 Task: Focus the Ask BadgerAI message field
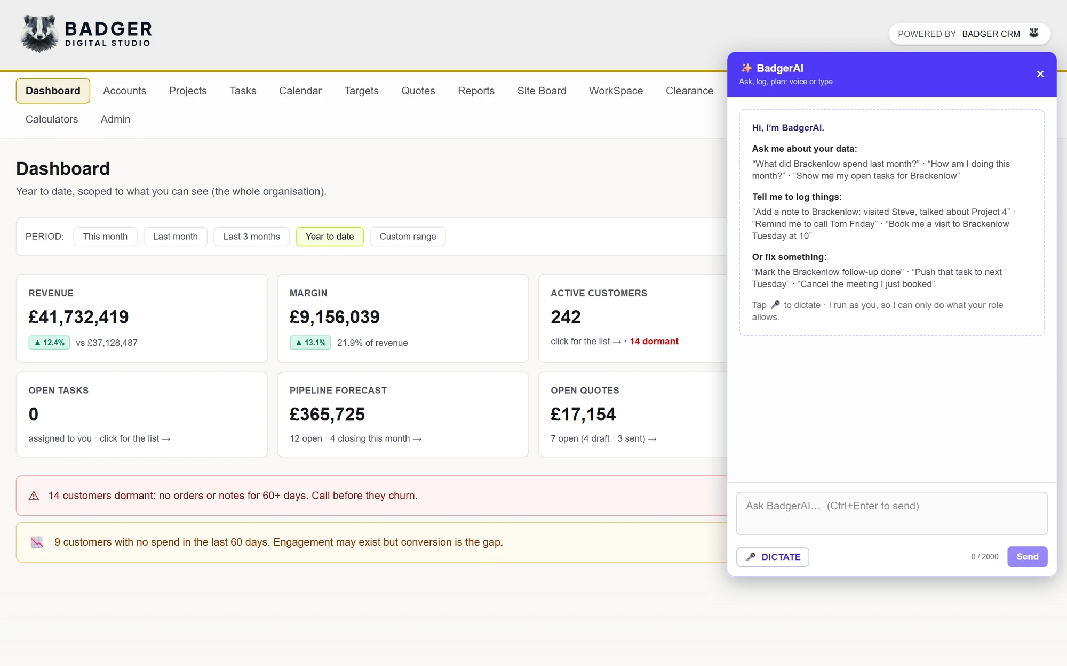891,514
